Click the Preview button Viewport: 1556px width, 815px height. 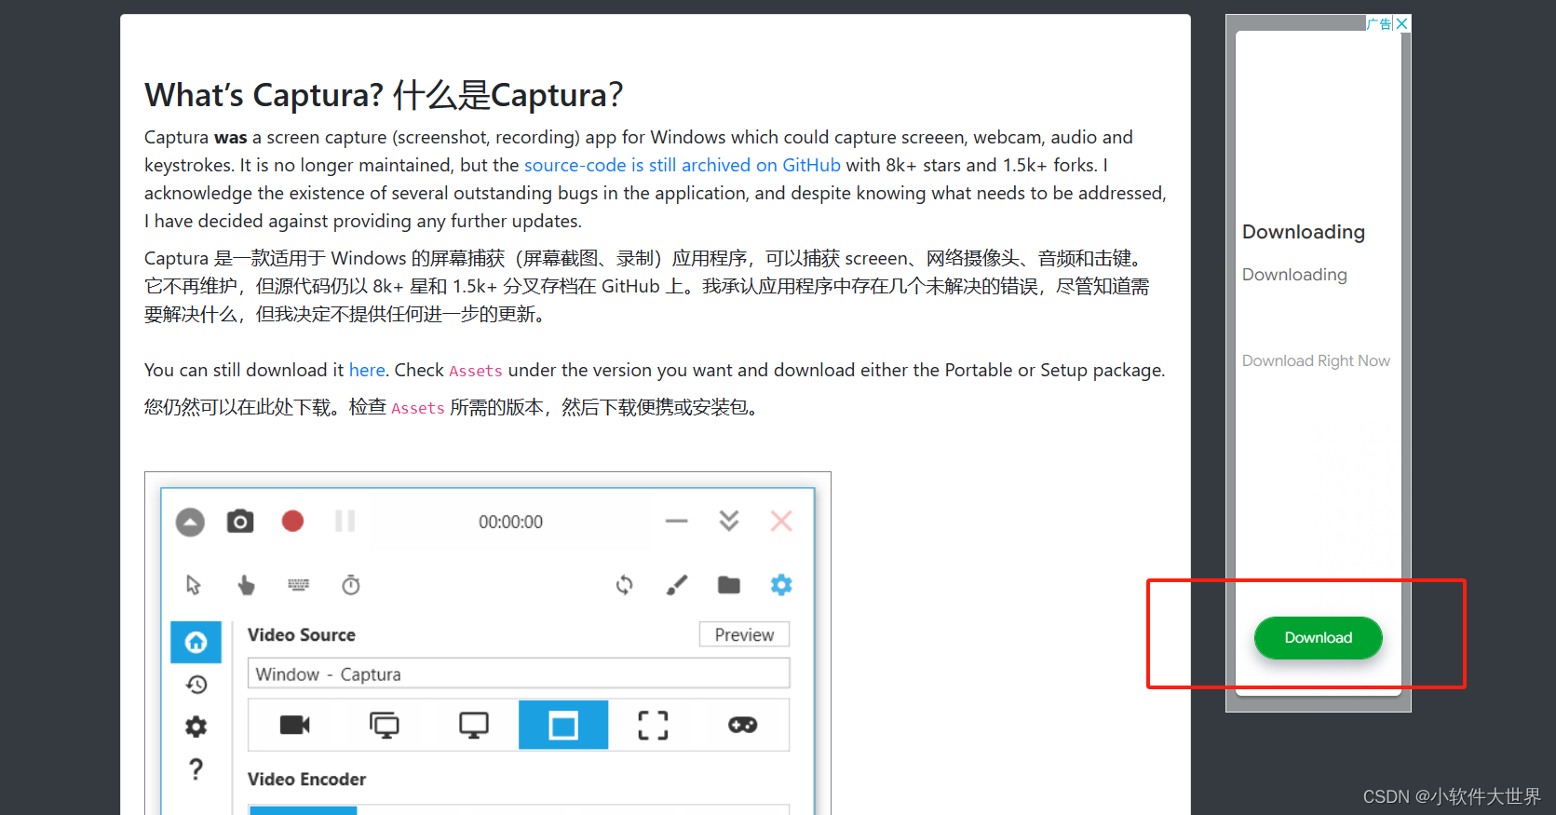[x=744, y=634]
